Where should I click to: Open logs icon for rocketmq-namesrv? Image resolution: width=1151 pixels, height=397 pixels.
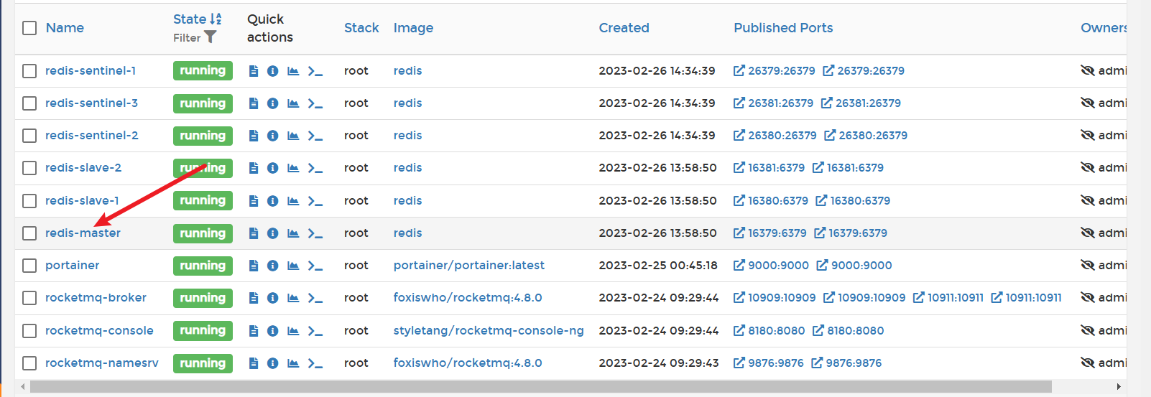(254, 363)
